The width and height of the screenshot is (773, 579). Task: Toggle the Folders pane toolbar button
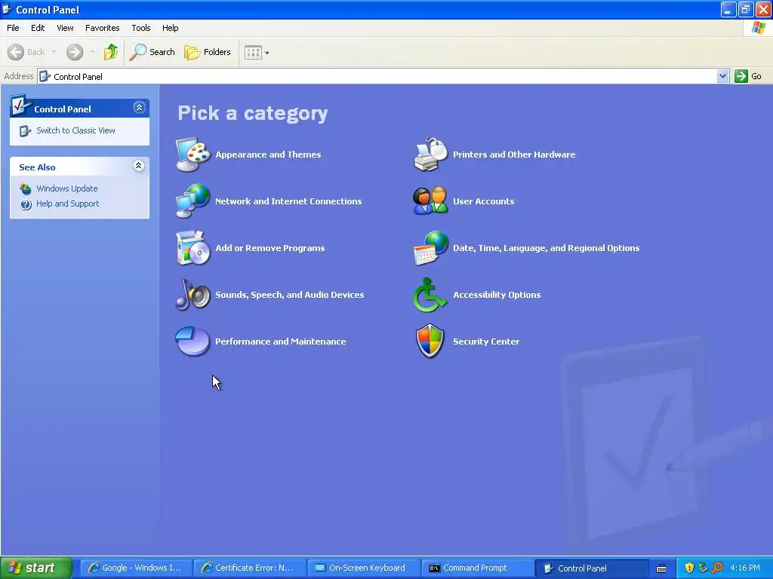click(x=208, y=52)
